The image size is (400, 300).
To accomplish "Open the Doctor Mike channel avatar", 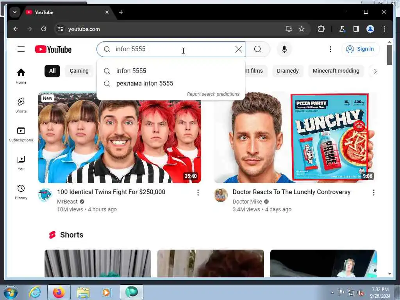I will pos(221,195).
